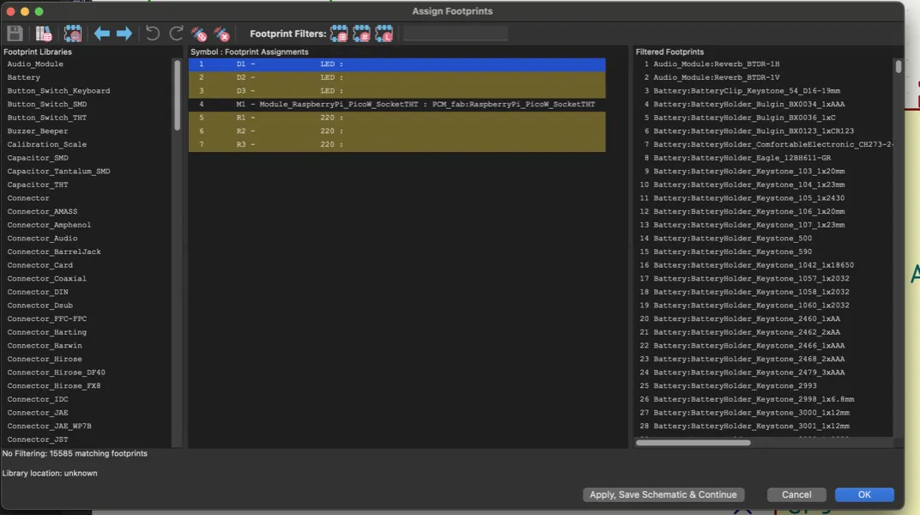Select Connector_Audio library
920x515 pixels.
click(42, 239)
